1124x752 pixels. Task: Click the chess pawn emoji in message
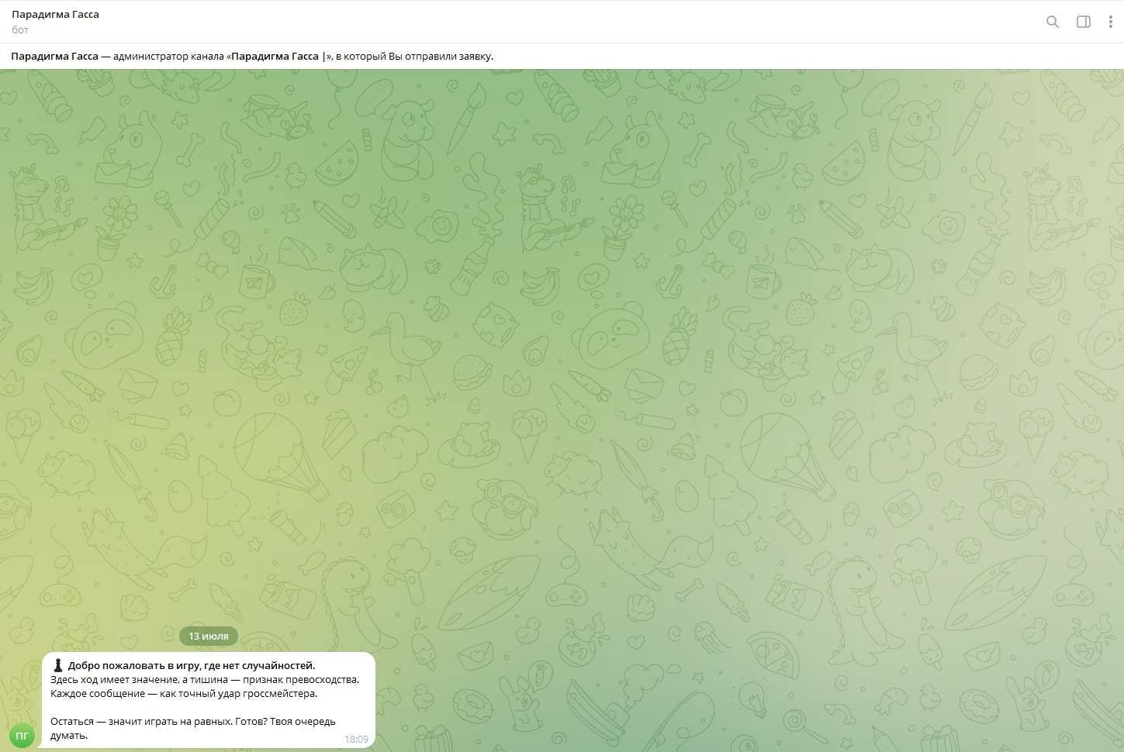[x=58, y=665]
